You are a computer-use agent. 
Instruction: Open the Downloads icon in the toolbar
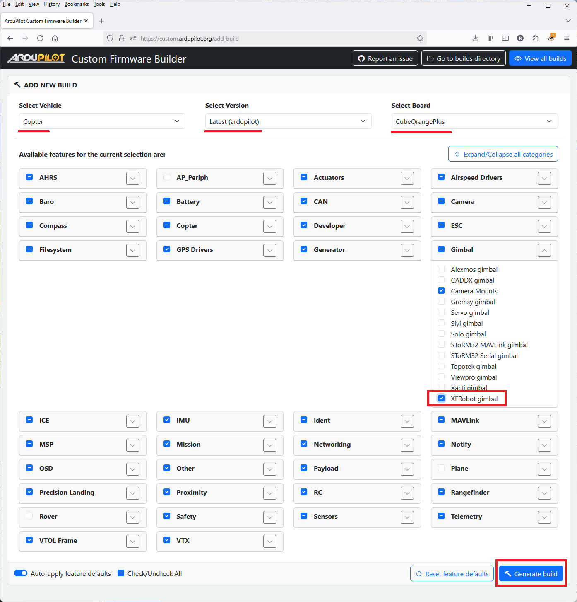pyautogui.click(x=475, y=38)
